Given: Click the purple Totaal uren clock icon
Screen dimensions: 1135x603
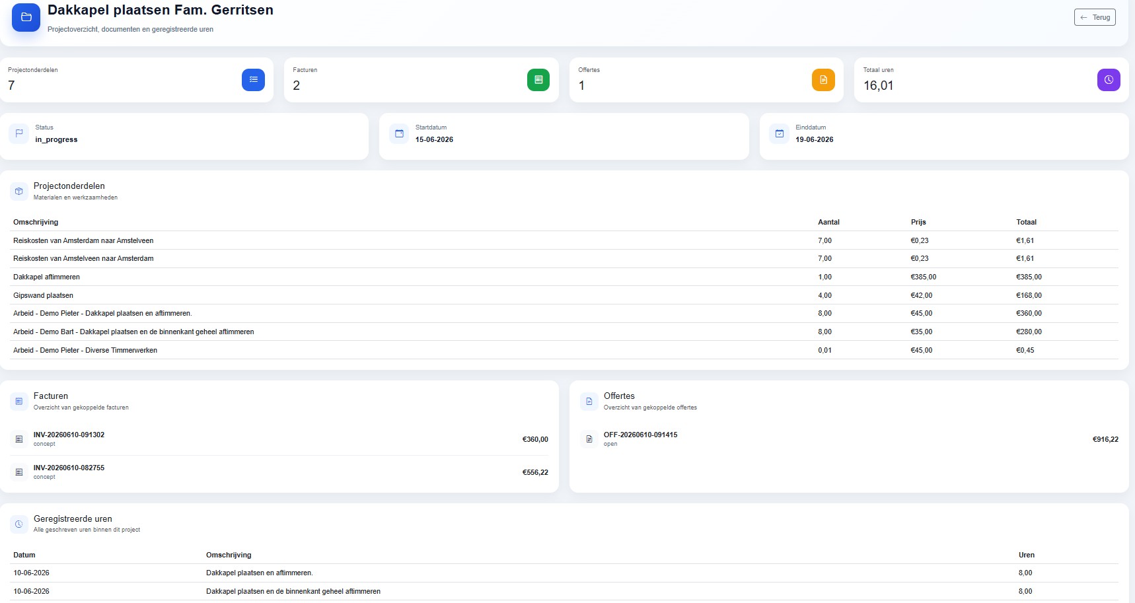Looking at the screenshot, I should 1109,80.
